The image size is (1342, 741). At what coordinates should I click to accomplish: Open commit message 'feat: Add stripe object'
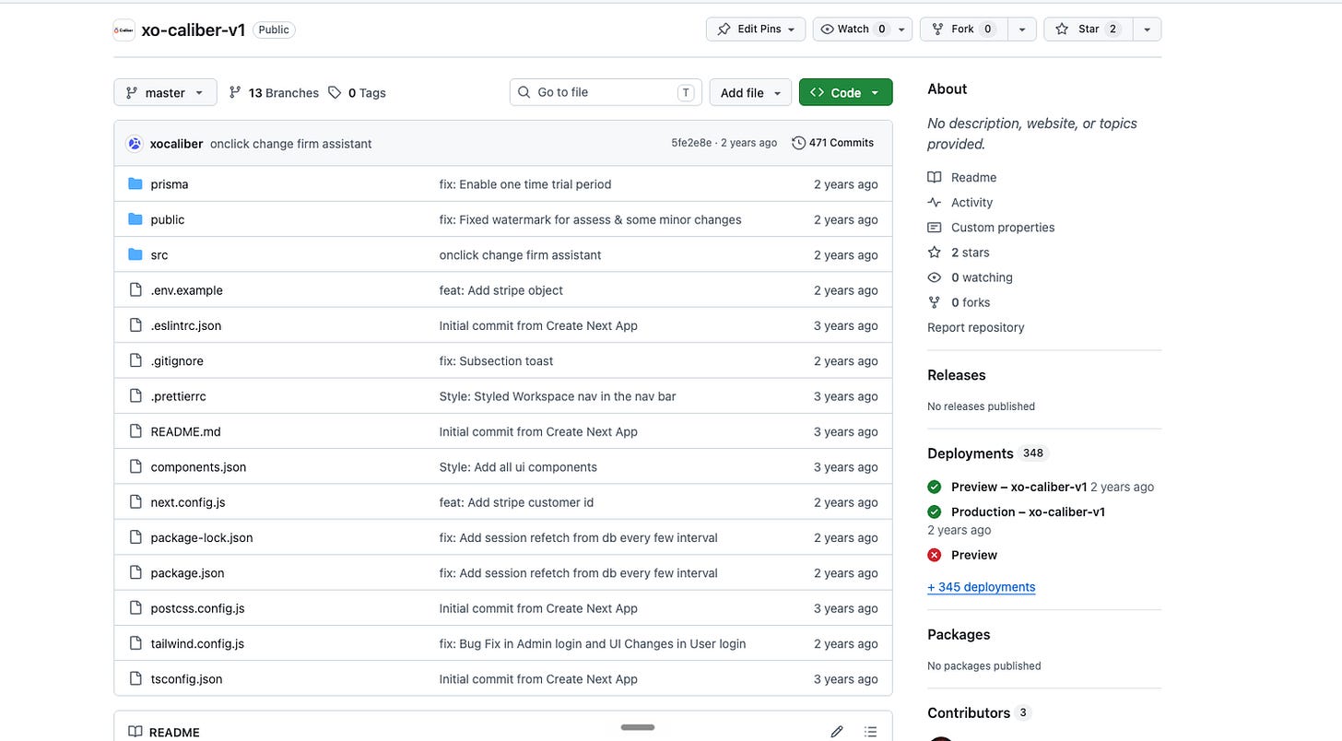click(501, 290)
